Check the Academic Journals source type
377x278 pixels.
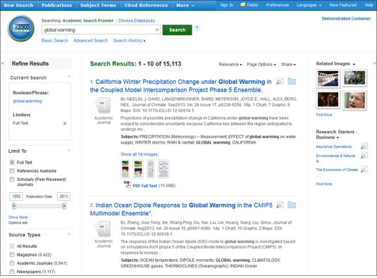[x=12, y=263]
